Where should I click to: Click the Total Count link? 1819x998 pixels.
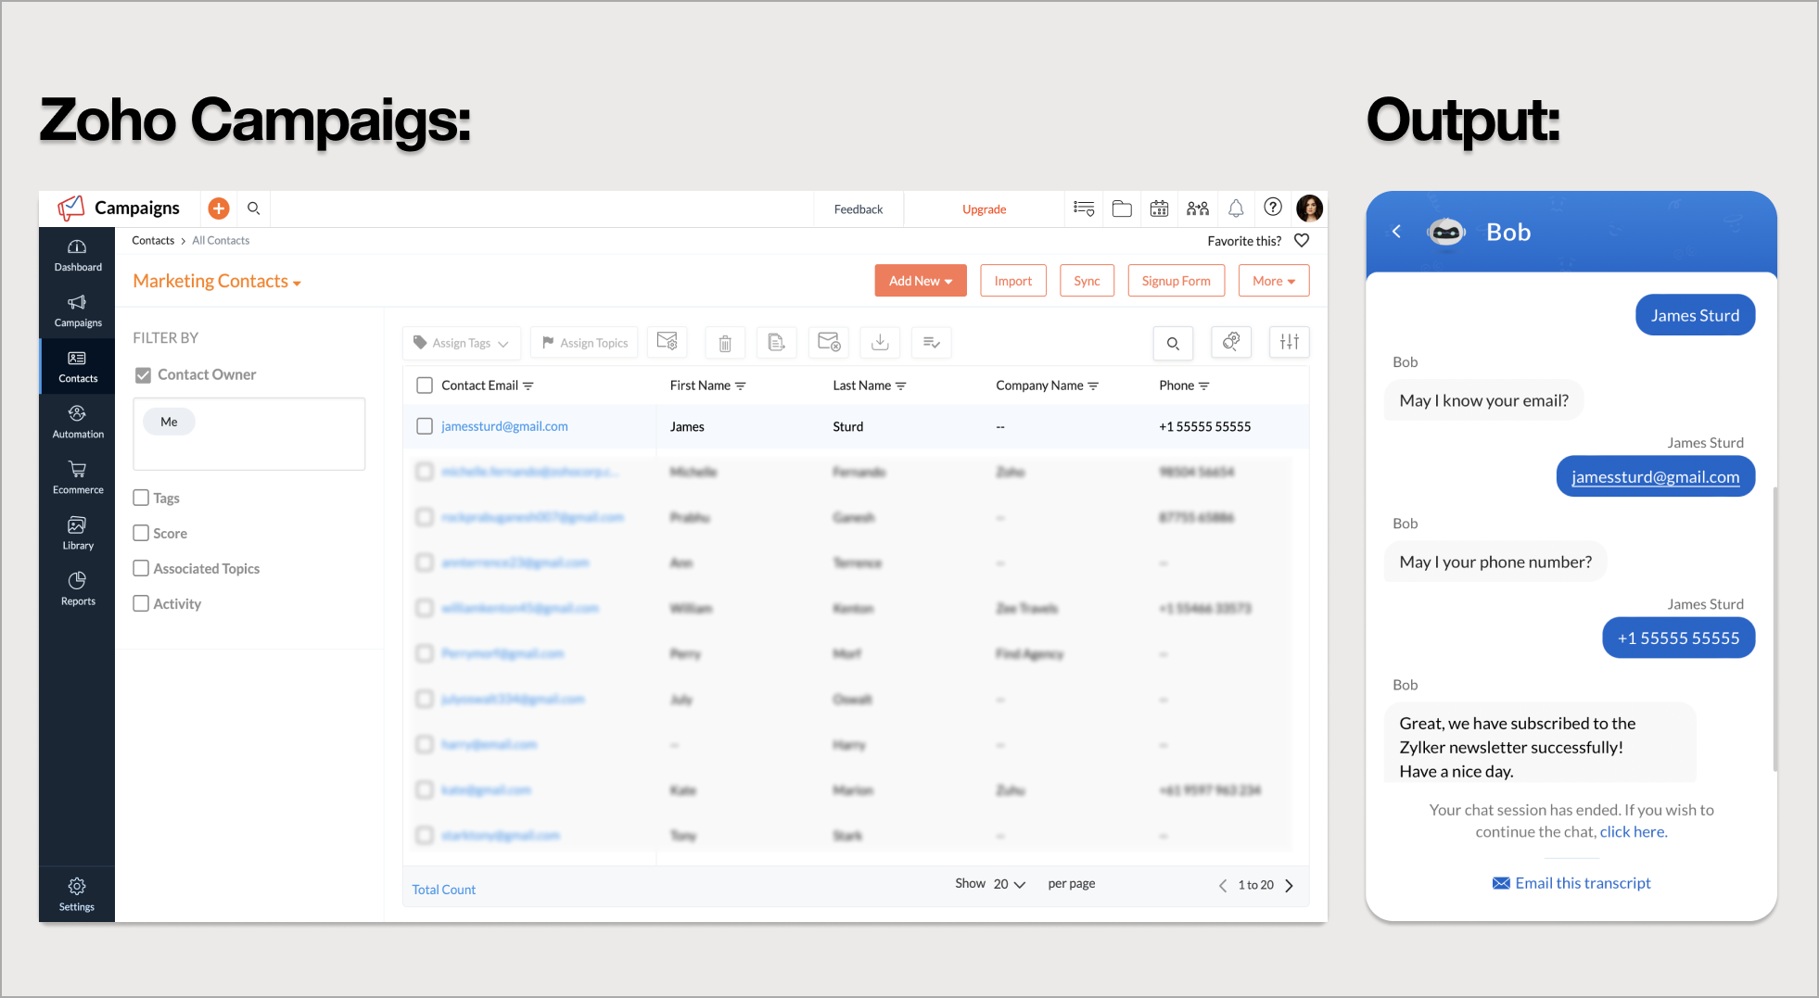point(444,890)
